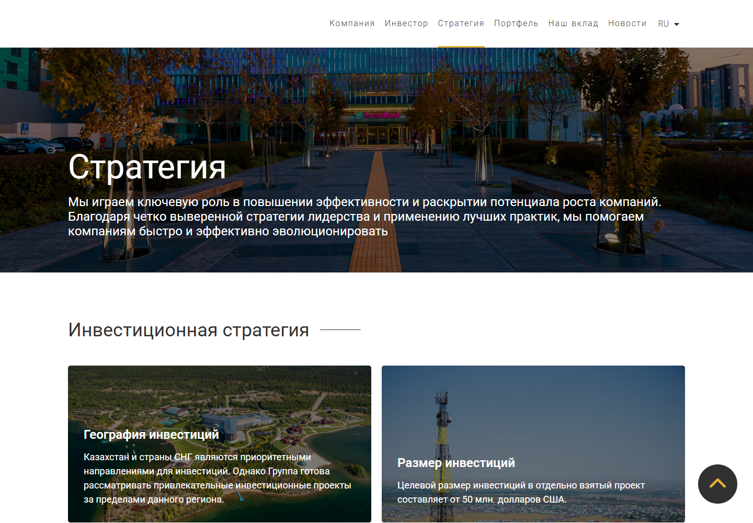Click the hero paragraph starting 'Мы играем ключевую роль'
Viewport: 753px width, 523px height.
tap(364, 217)
